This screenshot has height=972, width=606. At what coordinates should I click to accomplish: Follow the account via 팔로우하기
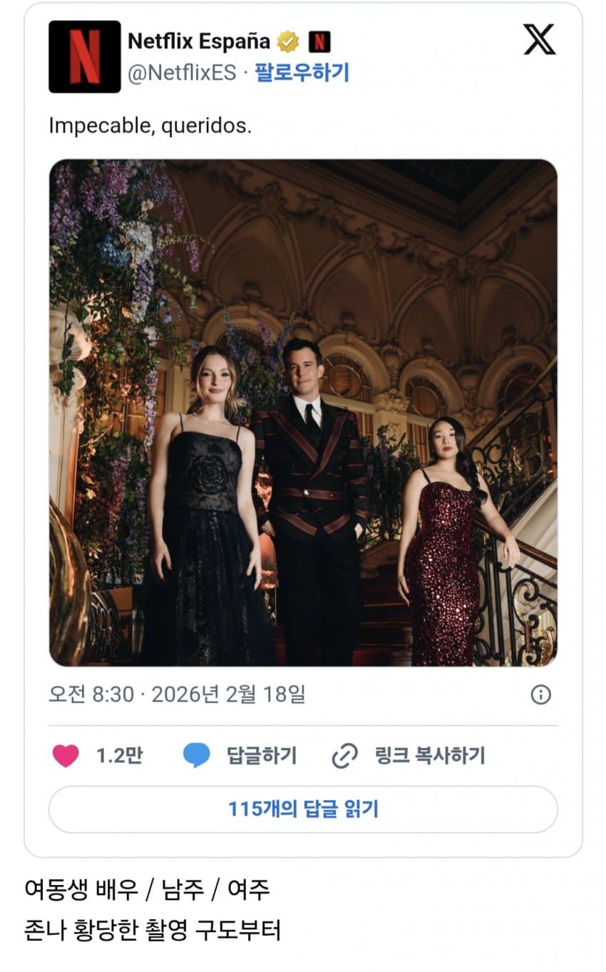[302, 73]
